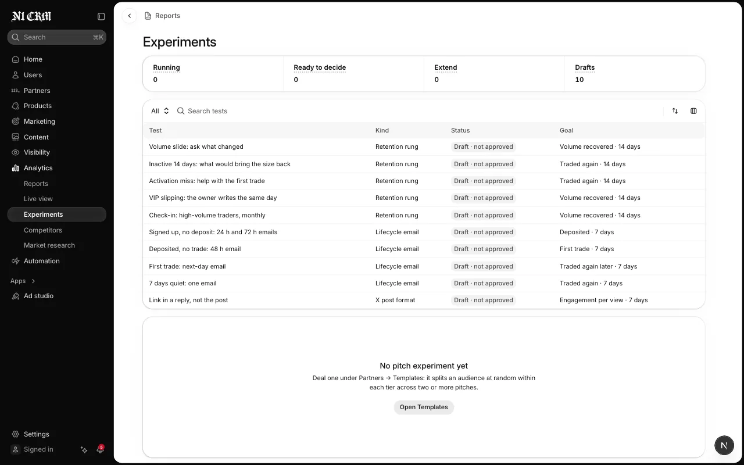
Task: Click the round N avatar button
Action: click(724, 446)
